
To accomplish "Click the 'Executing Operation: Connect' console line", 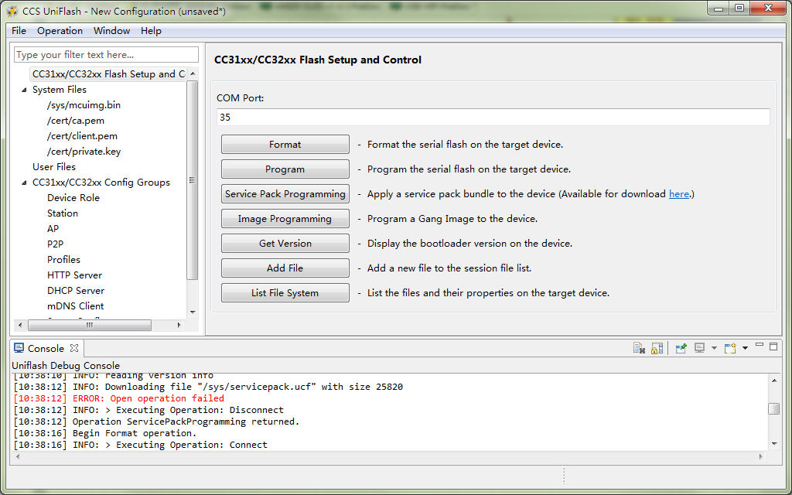I will coord(141,445).
